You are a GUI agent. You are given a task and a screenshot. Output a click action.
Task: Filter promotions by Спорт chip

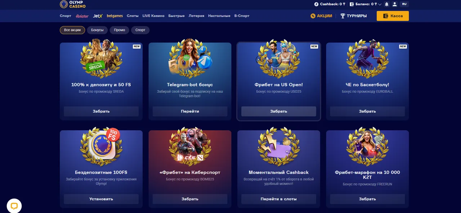point(140,30)
